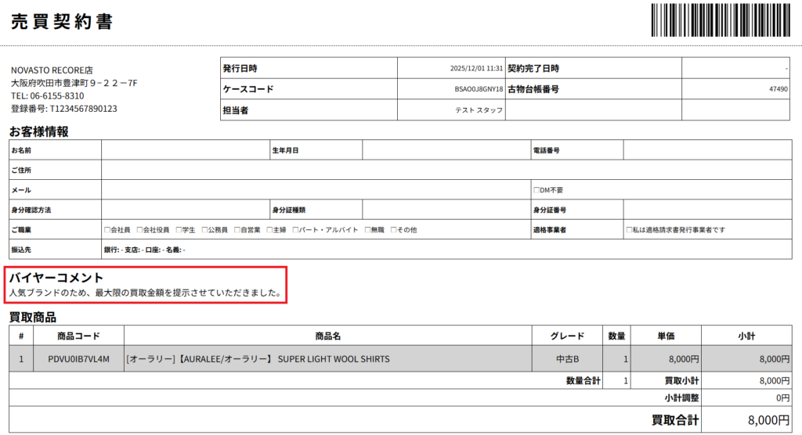Click the product code PDVU0IB7VL4M

pyautogui.click(x=78, y=359)
